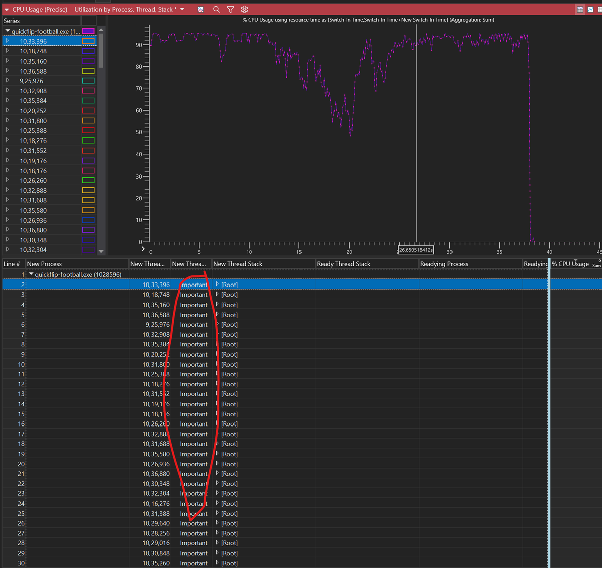Screen dimensions: 602x568
Task: Select series 10,26,936 in Series list
Action: (33, 220)
